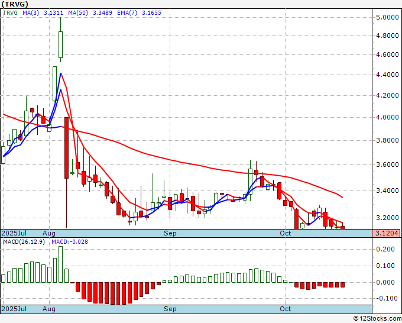The width and height of the screenshot is (402, 323).
Task: Click the MA(50) value 3.3489
Action: pos(102,13)
